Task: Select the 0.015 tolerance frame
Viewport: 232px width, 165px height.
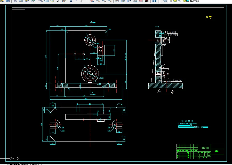Action: tap(171, 32)
